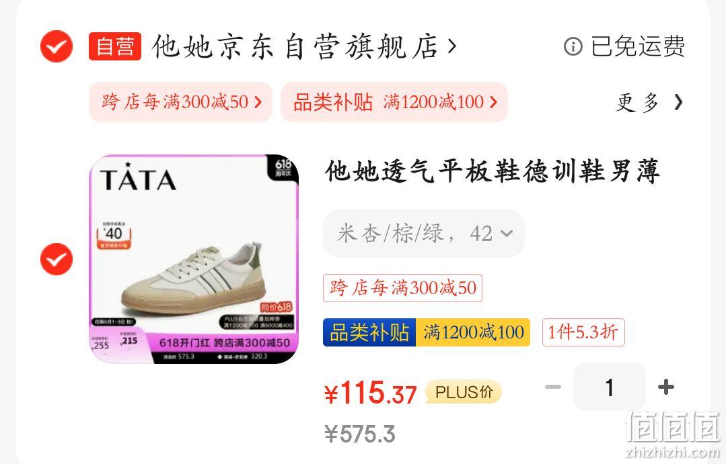Tap the PLUS价 member price badge

coord(464,392)
